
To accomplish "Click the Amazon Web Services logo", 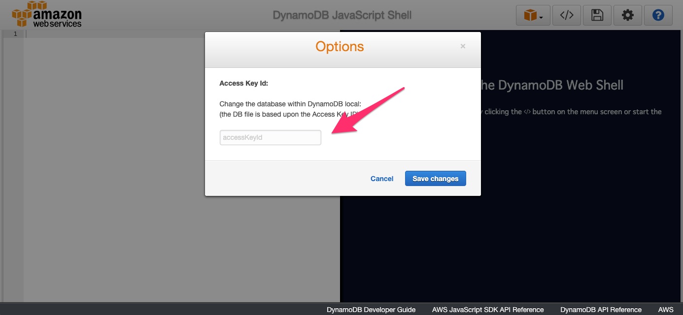I will click(x=47, y=14).
